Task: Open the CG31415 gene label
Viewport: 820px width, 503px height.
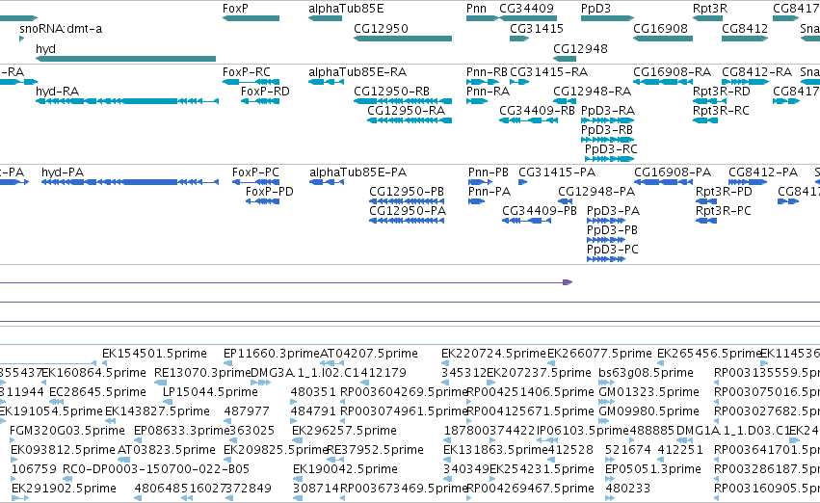Action: (x=537, y=29)
